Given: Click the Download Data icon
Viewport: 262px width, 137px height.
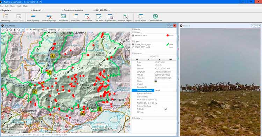Looking at the screenshot, I should (x=155, y=16).
